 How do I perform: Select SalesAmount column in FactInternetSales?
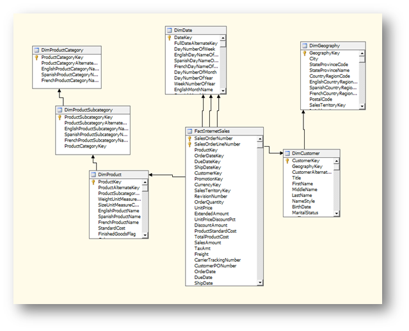pos(207,242)
